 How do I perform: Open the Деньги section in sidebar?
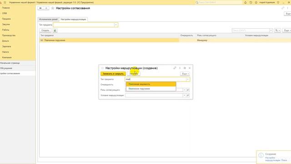pyautogui.click(x=5, y=41)
